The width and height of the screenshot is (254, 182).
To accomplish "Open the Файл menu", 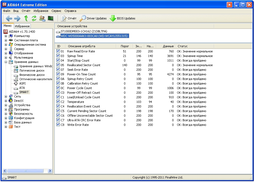I will (x=7, y=11).
